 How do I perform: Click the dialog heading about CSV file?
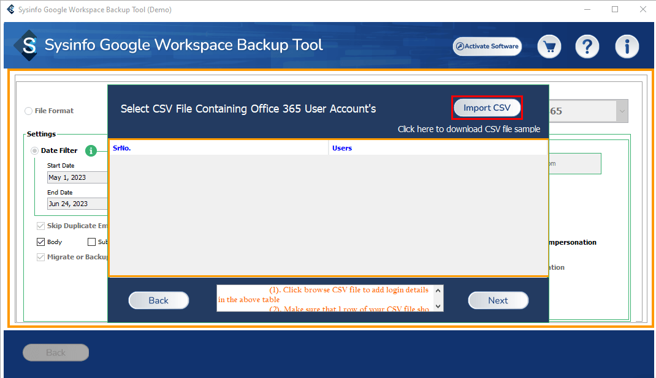(248, 109)
